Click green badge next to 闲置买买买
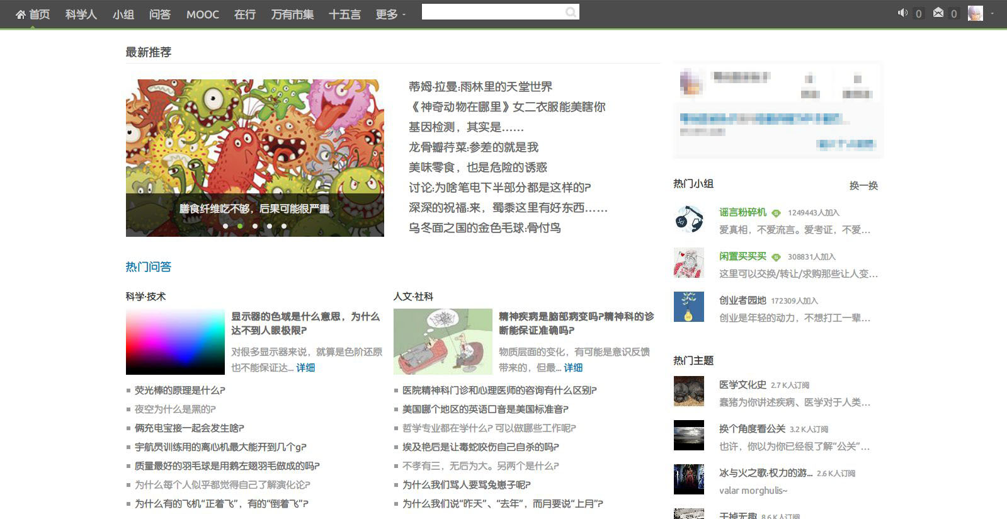The height and width of the screenshot is (519, 1007). tap(776, 258)
